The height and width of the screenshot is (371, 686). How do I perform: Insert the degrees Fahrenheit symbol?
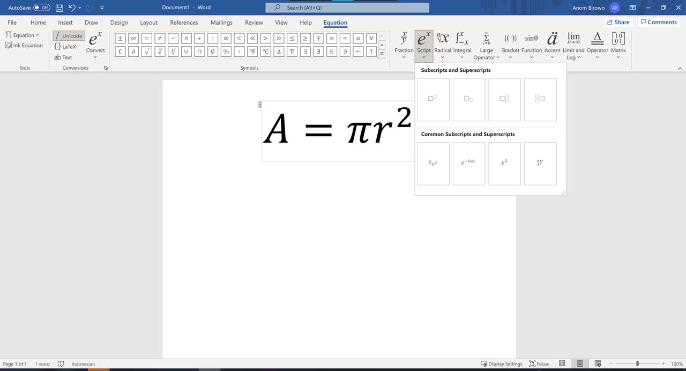point(252,51)
